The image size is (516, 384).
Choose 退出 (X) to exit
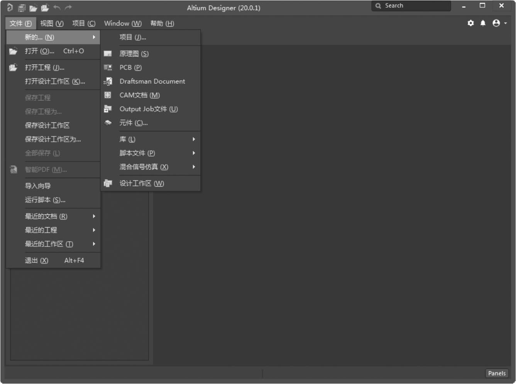pos(53,261)
